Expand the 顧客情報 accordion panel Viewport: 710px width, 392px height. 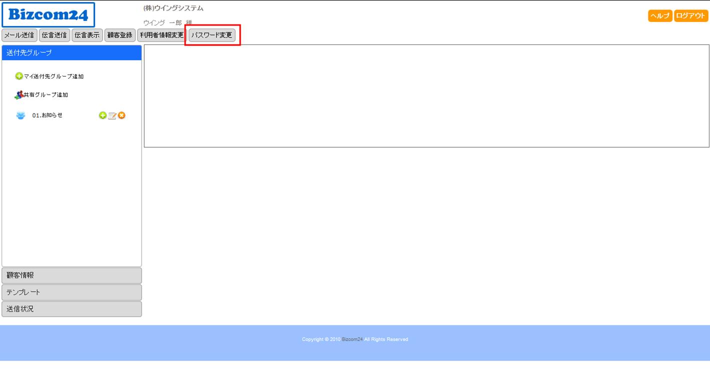click(72, 275)
